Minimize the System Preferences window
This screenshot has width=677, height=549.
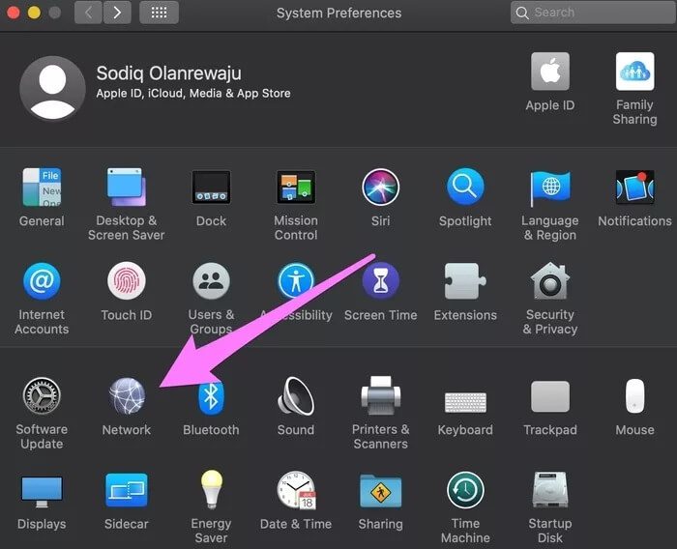tap(34, 13)
